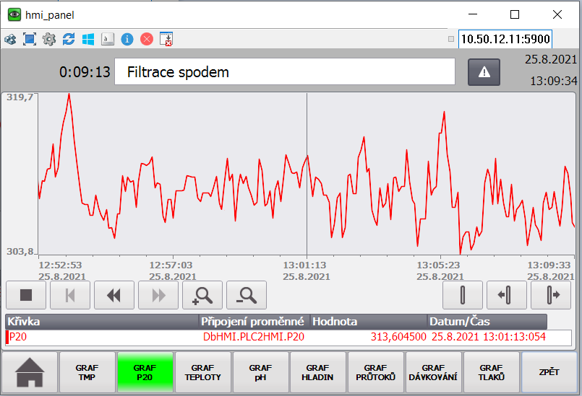Zoom in on the trend chart
The width and height of the screenshot is (582, 396).
click(202, 295)
